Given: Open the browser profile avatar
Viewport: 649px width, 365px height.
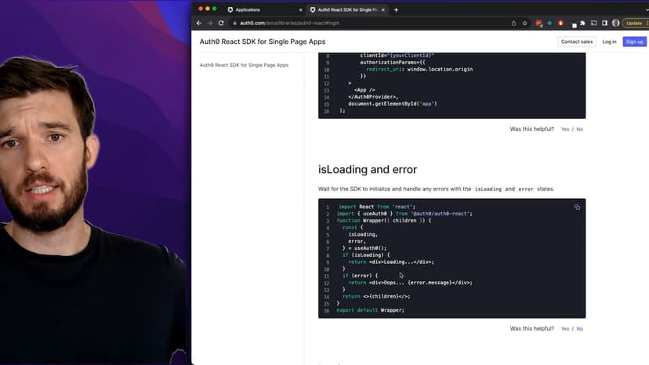Looking at the screenshot, I should (615, 23).
